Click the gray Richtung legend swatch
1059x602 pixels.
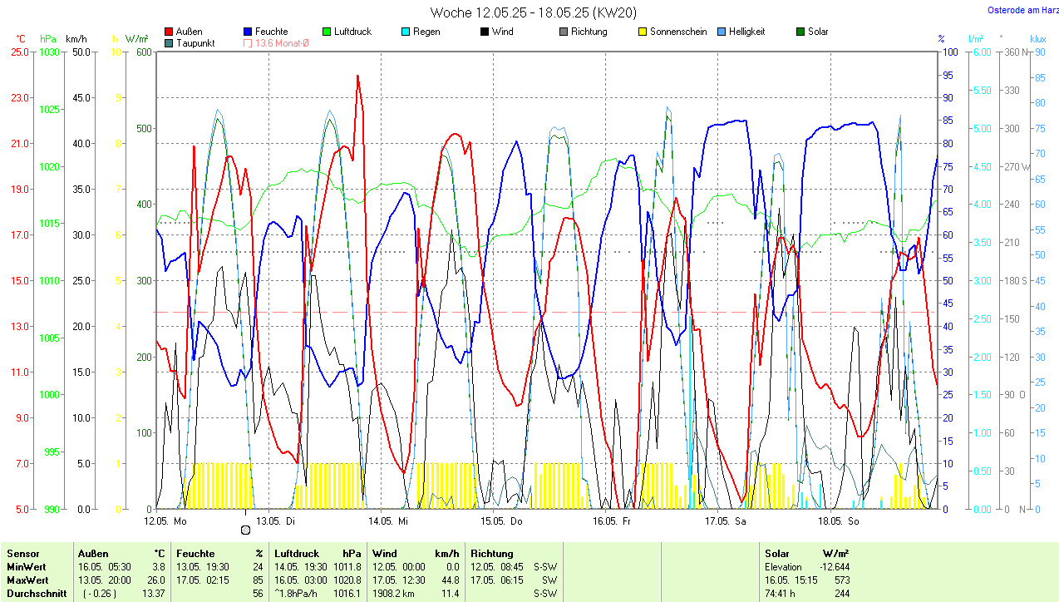(563, 32)
